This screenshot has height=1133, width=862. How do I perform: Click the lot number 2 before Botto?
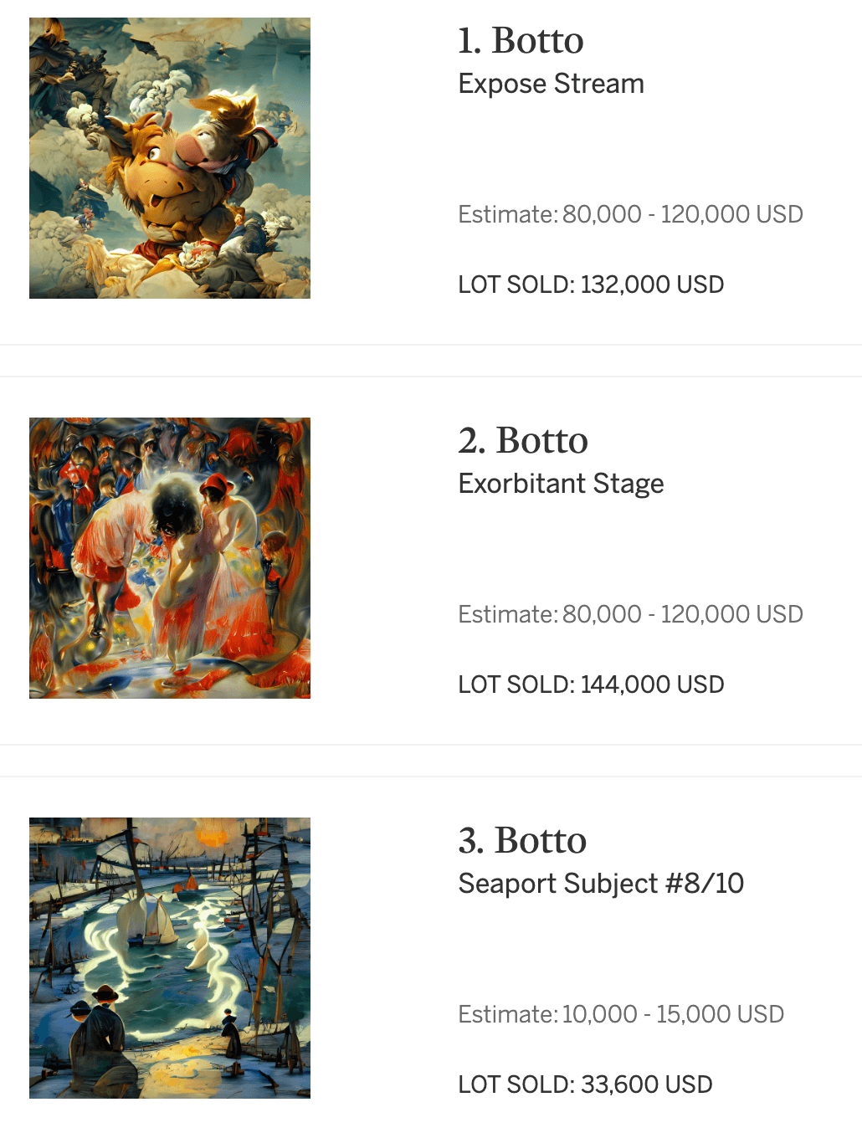(470, 440)
